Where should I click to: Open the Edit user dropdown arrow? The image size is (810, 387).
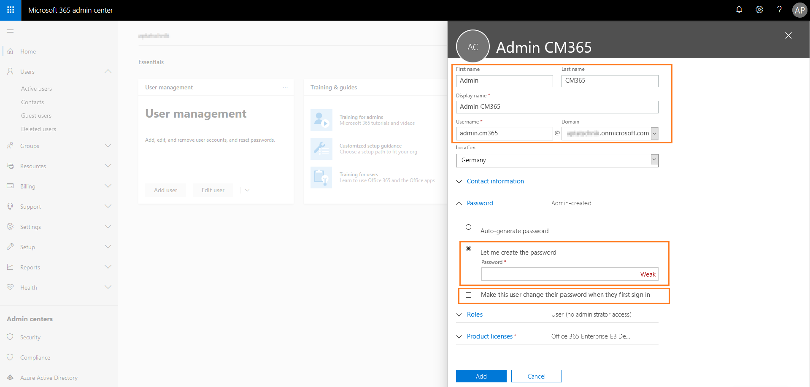pos(247,190)
